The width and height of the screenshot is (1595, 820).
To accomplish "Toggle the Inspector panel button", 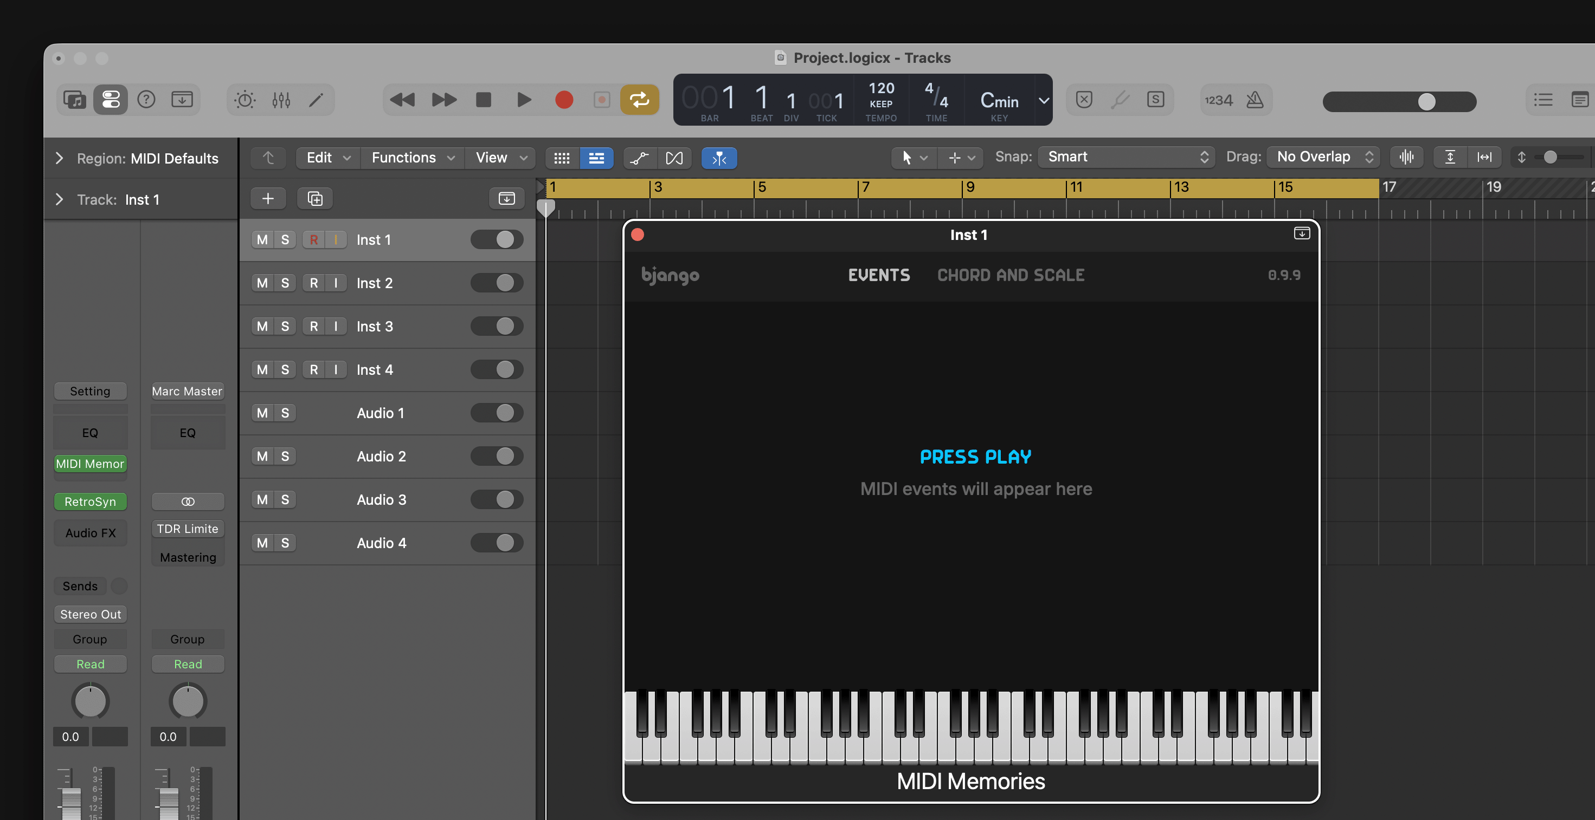I will pos(111,100).
